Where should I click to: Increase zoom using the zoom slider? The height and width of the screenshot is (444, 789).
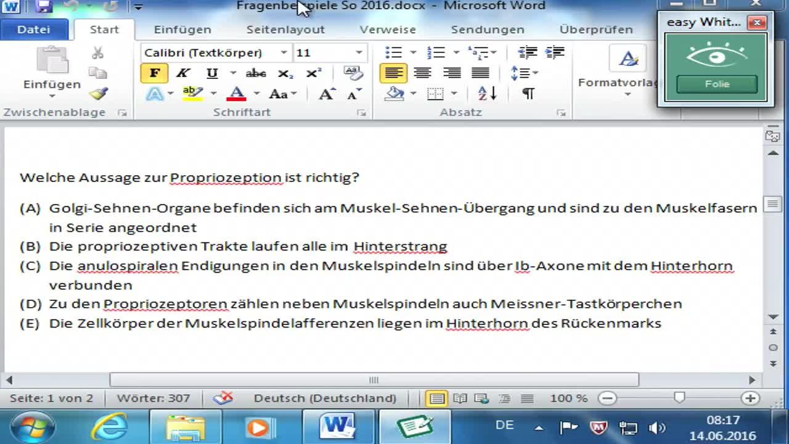(750, 398)
